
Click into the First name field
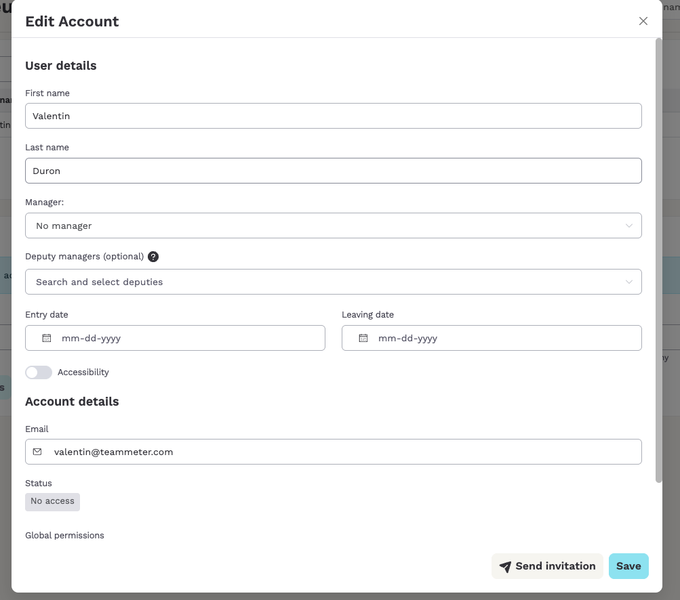point(333,116)
